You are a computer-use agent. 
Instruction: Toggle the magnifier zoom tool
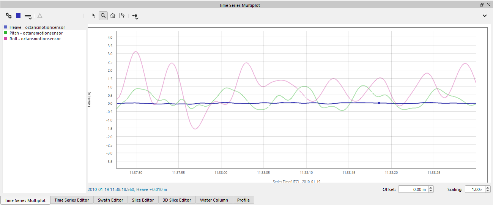103,16
